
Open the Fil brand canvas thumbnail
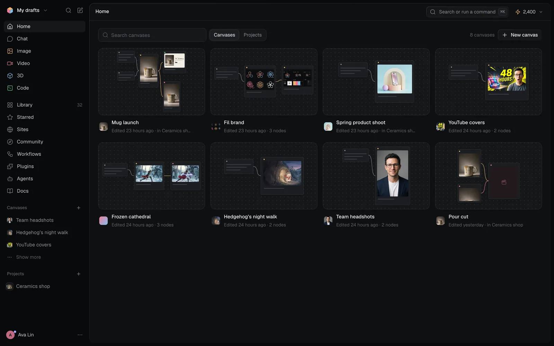pyautogui.click(x=264, y=82)
